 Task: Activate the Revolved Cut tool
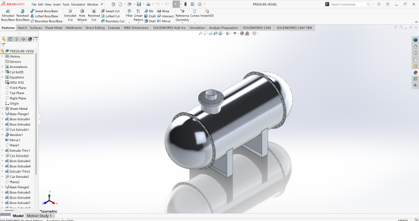94,15
